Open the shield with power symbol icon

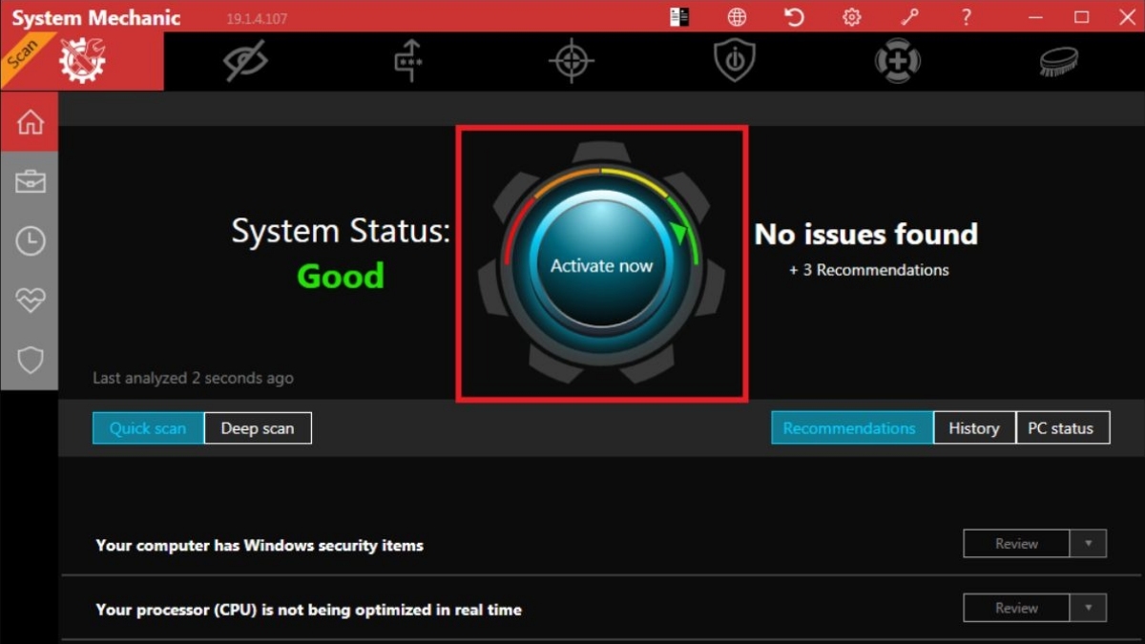tap(735, 60)
